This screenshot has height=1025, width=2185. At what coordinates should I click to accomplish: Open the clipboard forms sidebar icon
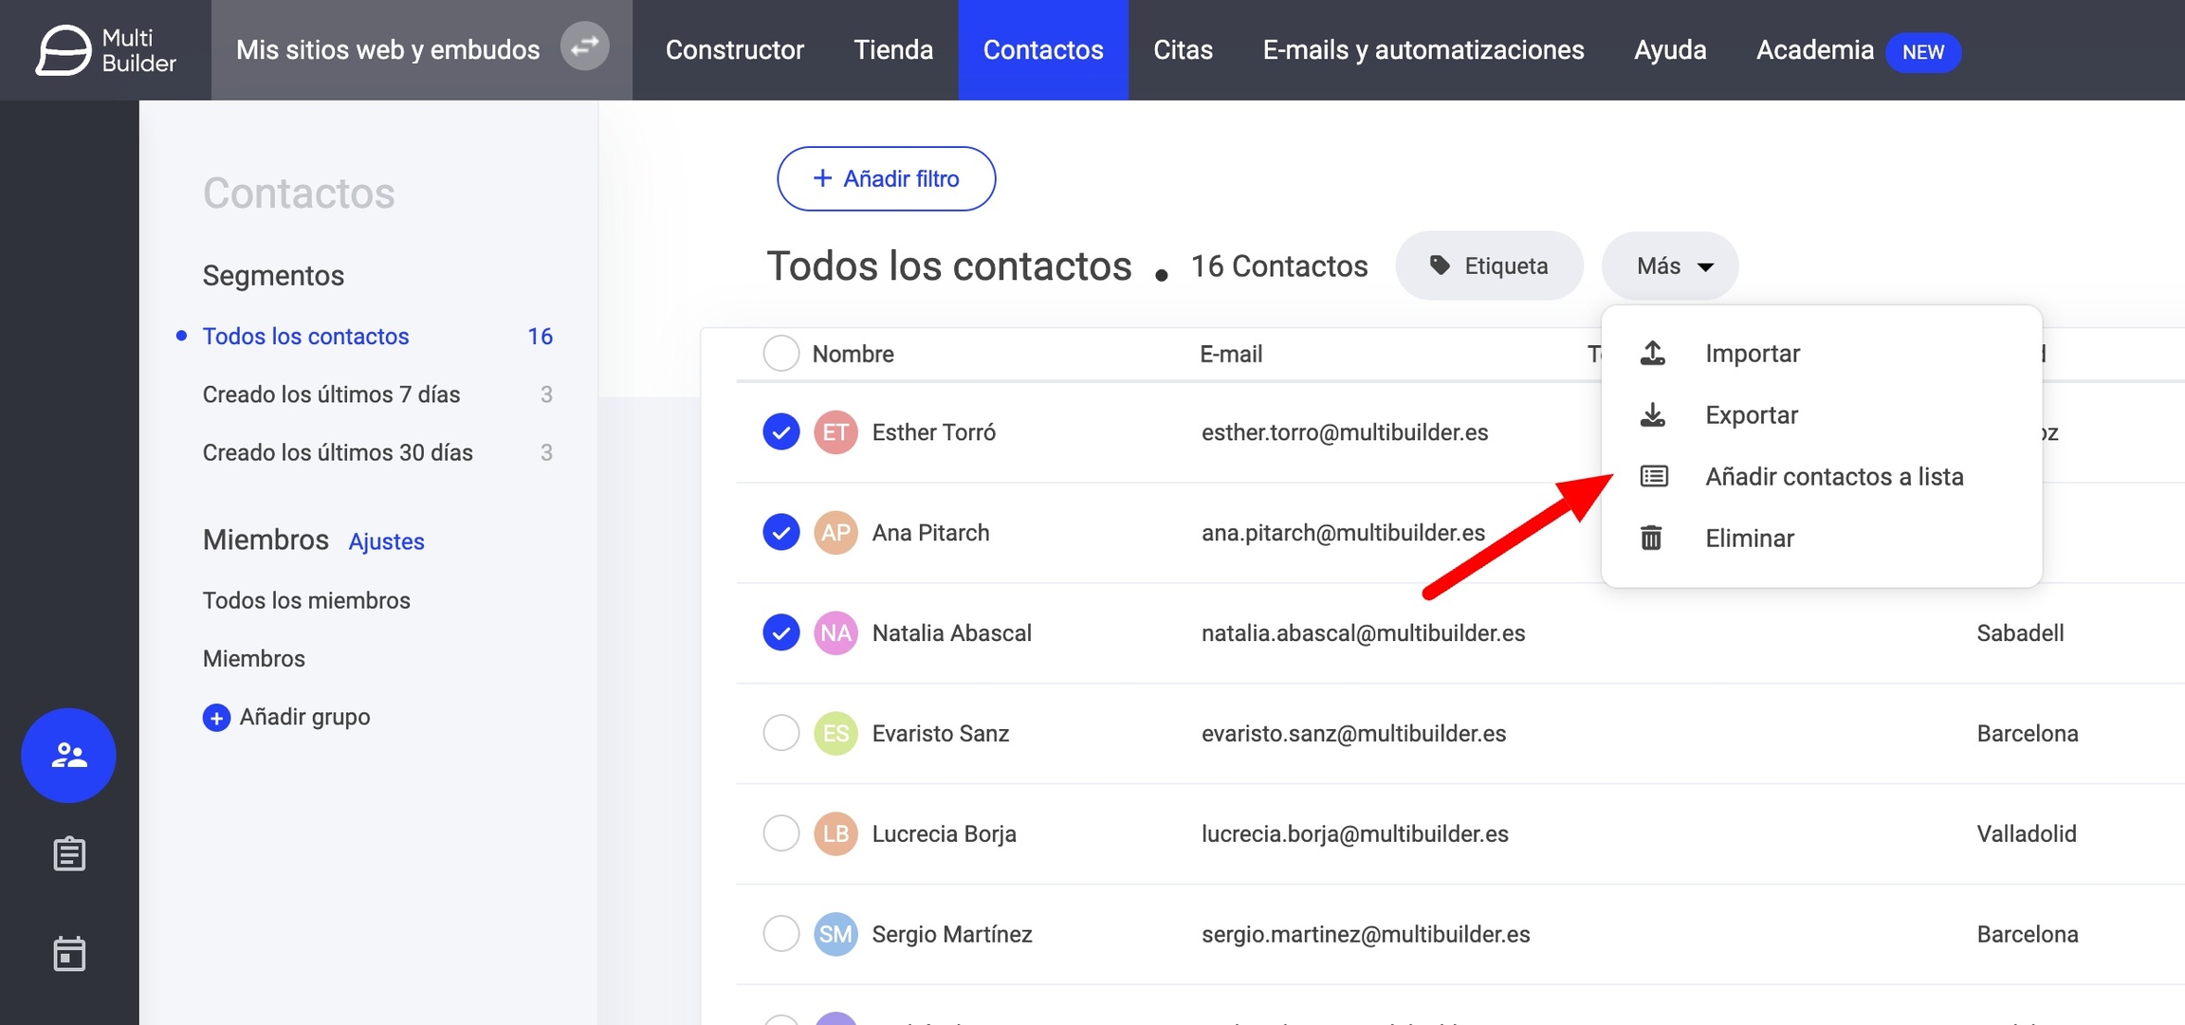68,854
